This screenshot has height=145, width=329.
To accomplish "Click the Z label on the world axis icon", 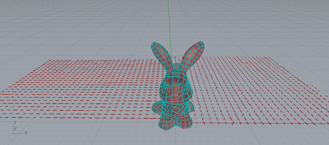I will 15,123.
